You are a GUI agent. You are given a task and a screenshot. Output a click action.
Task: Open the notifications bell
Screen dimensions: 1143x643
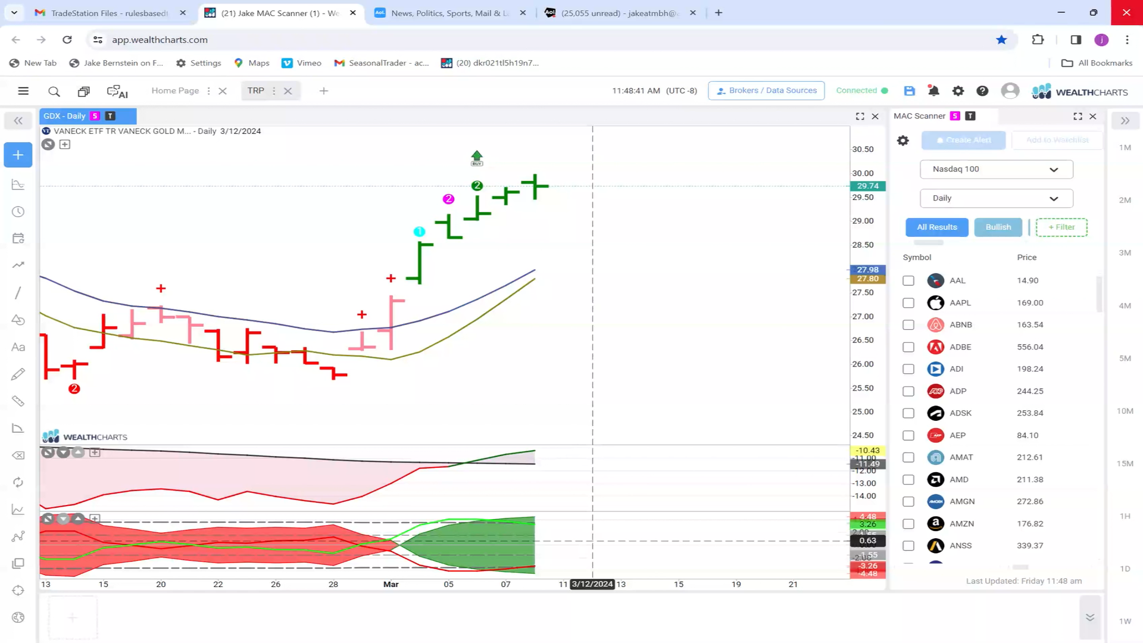pos(933,90)
